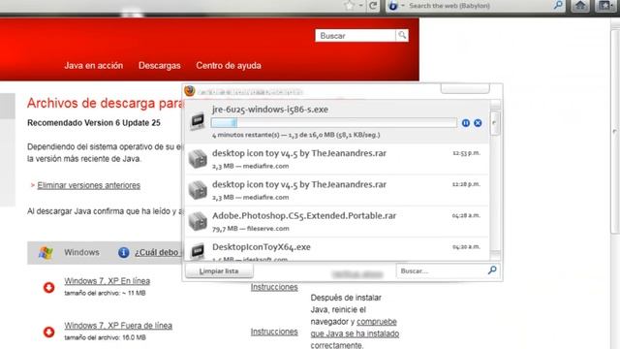
Task: Click the Recomendado Version 6 Update 25 text
Action: pos(94,123)
